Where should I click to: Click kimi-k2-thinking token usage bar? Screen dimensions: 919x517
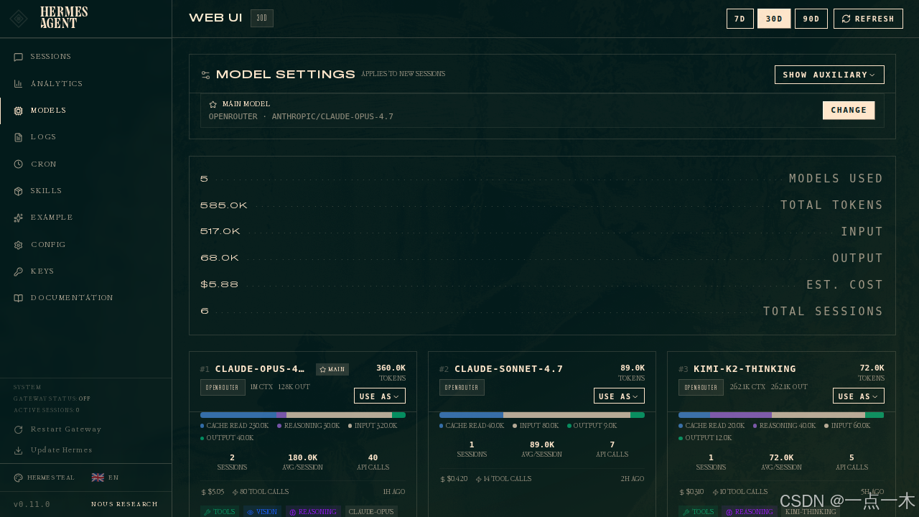(x=781, y=415)
